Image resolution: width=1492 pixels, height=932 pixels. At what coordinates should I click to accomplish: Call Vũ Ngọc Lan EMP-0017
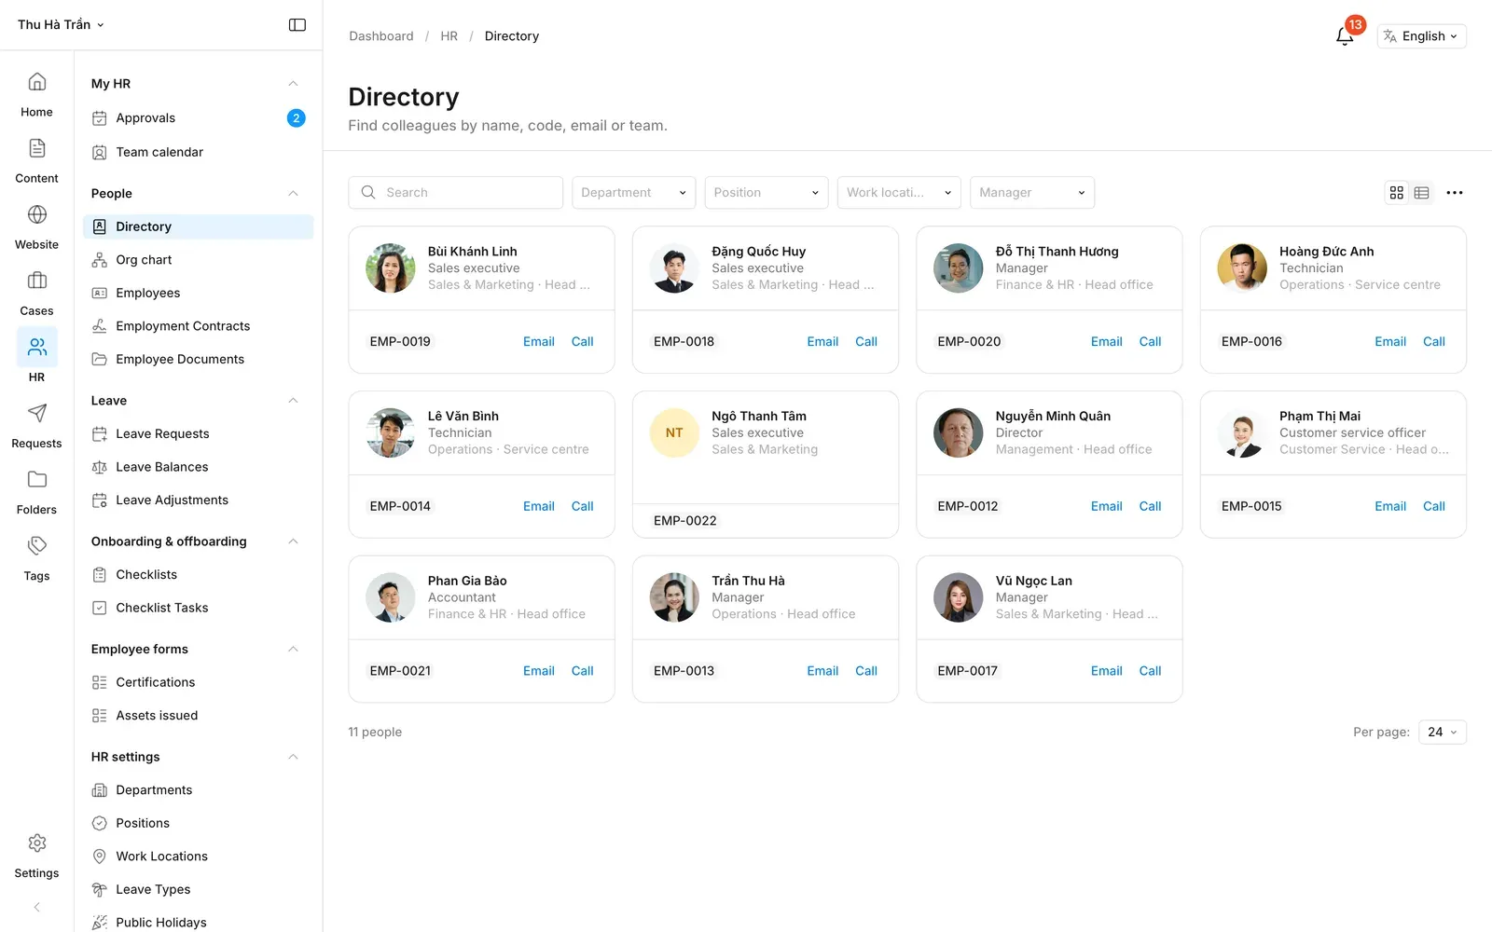coord(1150,671)
